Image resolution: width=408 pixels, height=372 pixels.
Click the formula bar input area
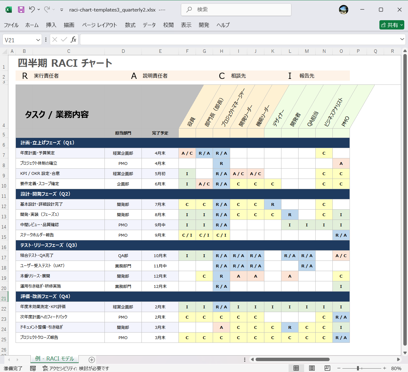click(239, 39)
